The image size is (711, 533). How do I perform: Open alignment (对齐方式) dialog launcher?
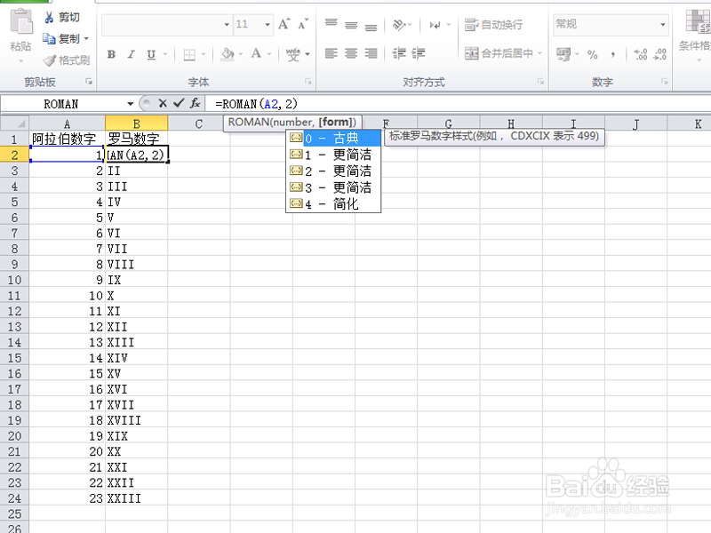(540, 82)
